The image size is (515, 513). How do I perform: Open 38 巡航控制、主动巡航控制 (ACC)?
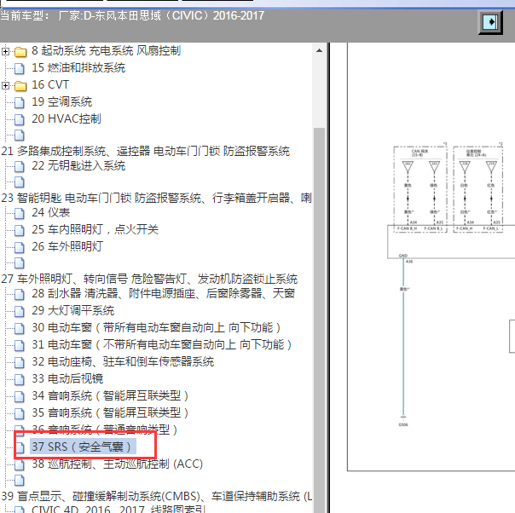click(x=117, y=464)
